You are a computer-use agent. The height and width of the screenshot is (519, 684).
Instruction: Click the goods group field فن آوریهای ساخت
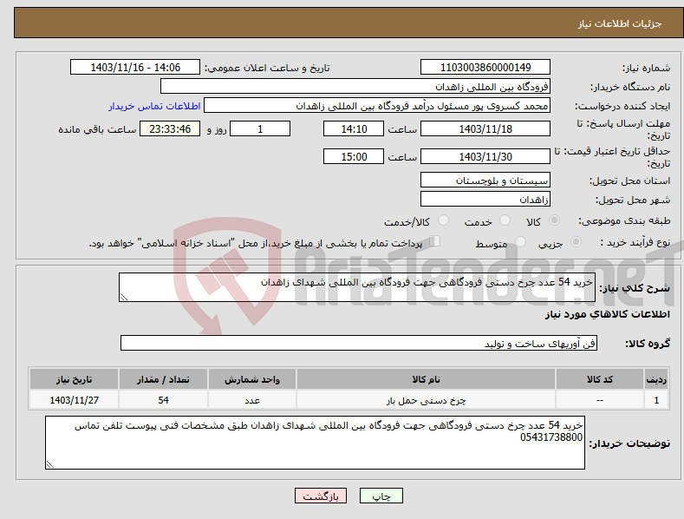click(x=359, y=344)
